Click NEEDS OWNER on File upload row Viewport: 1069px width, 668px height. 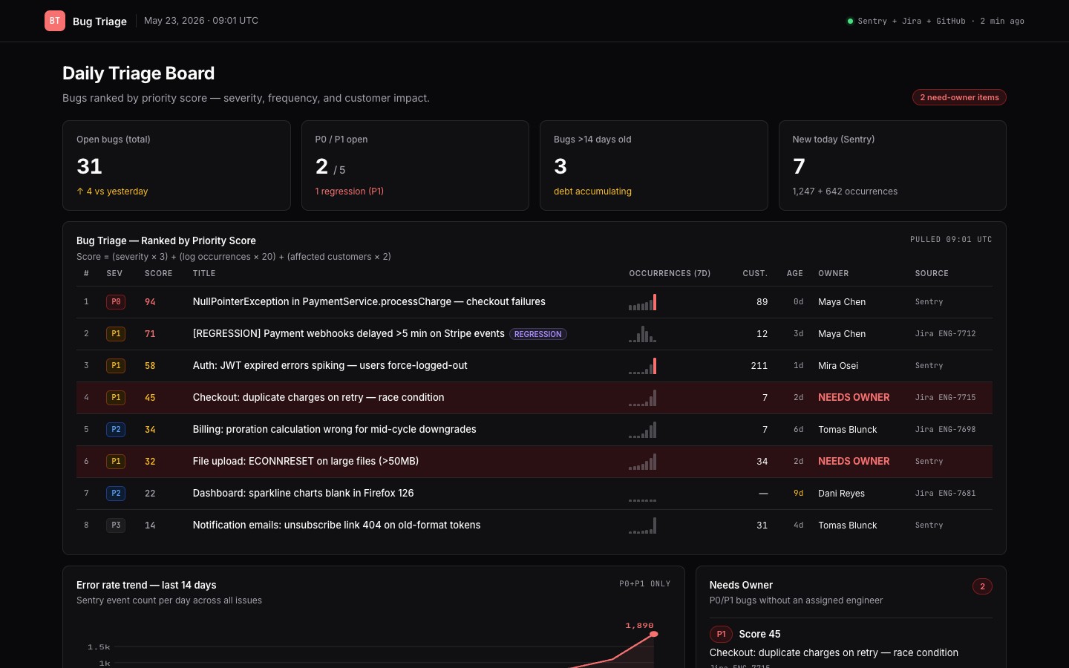[x=854, y=461]
